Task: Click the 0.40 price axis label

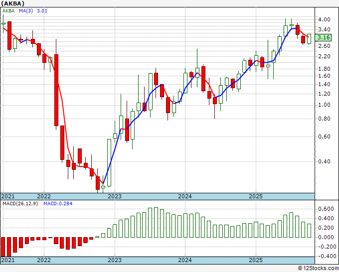Action: click(324, 161)
